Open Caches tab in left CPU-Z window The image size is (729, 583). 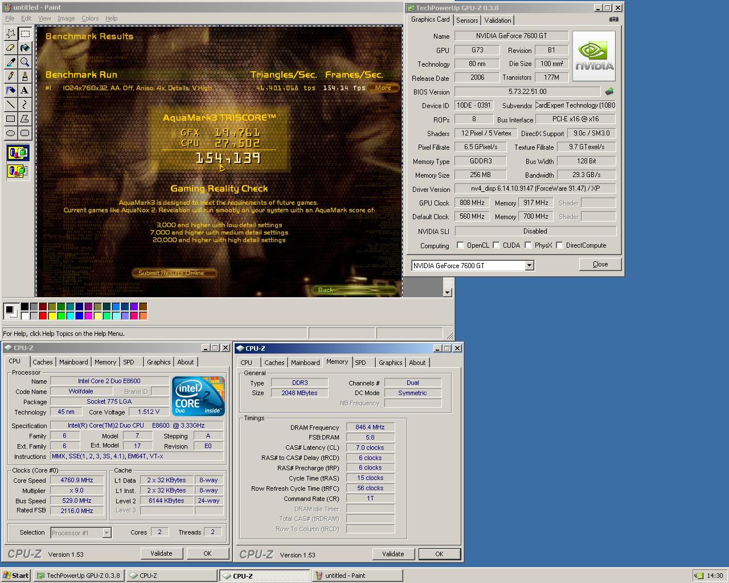42,362
